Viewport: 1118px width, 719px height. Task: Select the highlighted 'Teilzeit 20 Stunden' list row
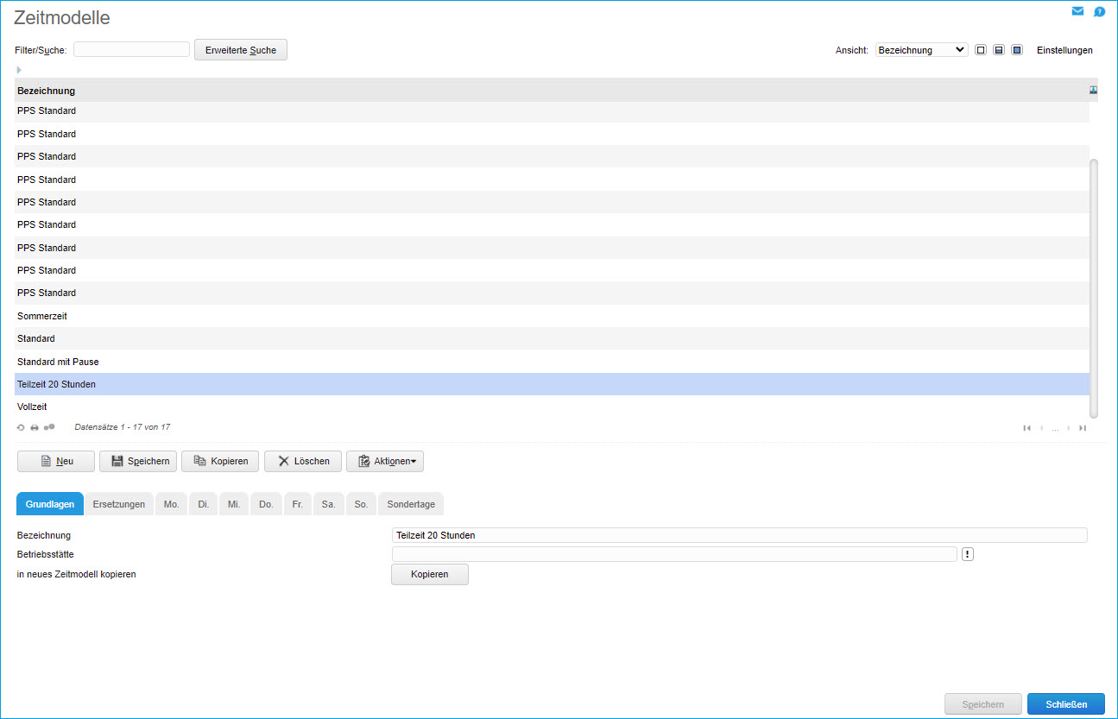[x=552, y=384]
